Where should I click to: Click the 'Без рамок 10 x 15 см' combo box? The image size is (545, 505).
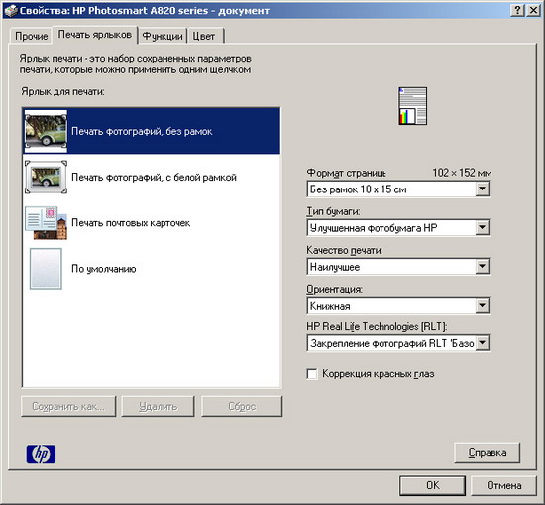coord(398,189)
